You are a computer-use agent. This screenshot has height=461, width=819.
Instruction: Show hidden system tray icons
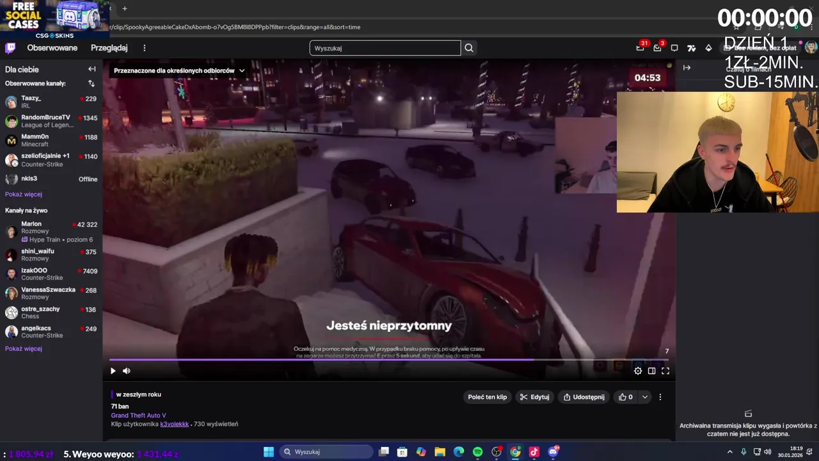[730, 451]
